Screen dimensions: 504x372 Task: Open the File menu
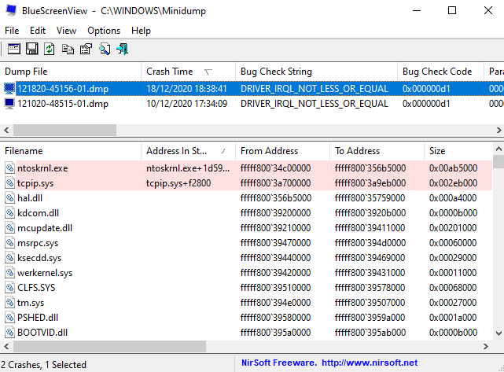[12, 31]
